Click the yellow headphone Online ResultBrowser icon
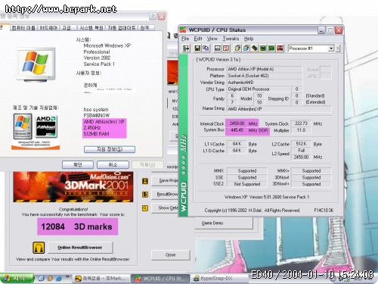Viewport: 378px width, 284px height. click(x=39, y=248)
